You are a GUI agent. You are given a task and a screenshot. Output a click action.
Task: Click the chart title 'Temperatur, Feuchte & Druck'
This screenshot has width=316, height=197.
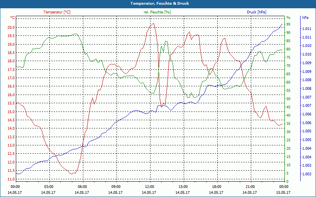click(x=160, y=4)
